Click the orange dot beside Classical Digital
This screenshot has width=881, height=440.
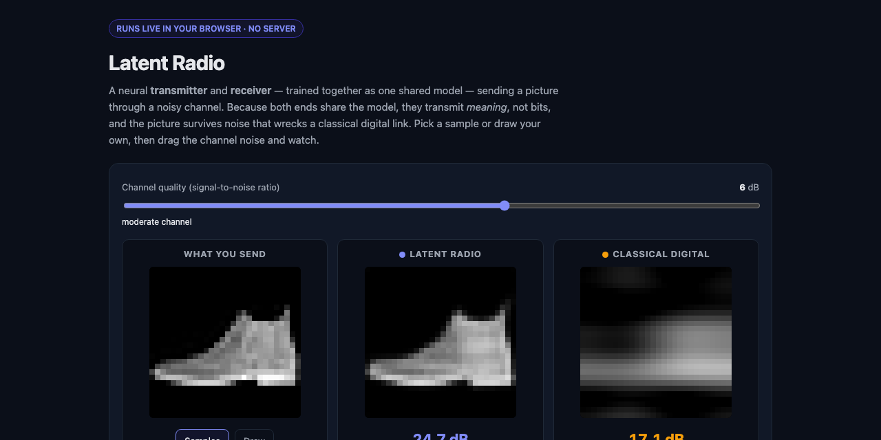(605, 254)
